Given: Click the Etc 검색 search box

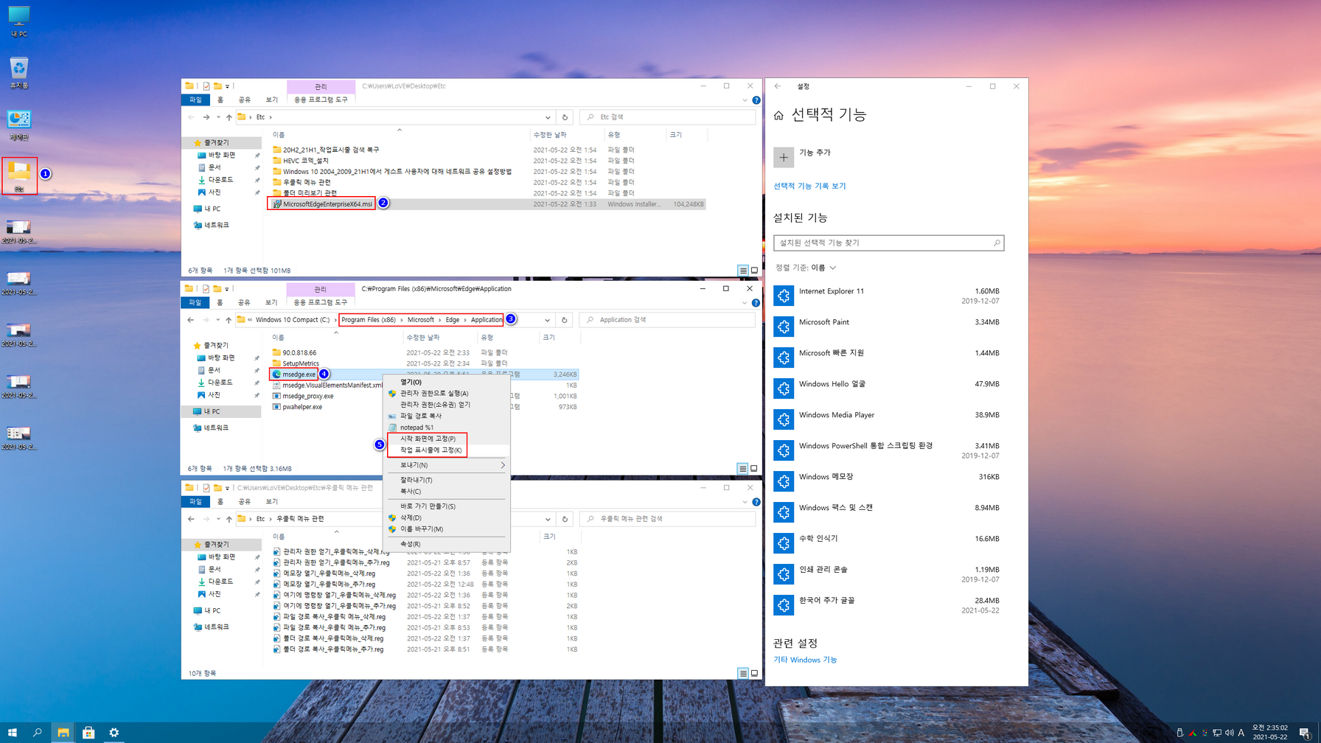Looking at the screenshot, I should 667,117.
